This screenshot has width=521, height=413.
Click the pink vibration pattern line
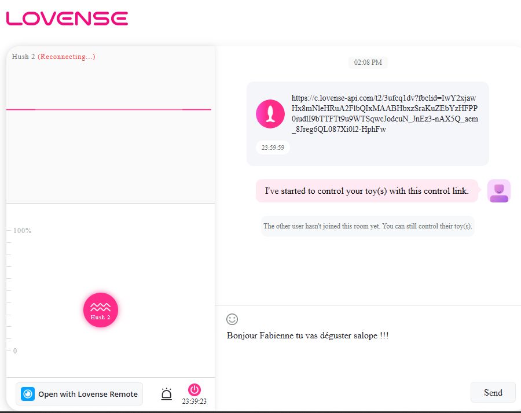(x=109, y=109)
